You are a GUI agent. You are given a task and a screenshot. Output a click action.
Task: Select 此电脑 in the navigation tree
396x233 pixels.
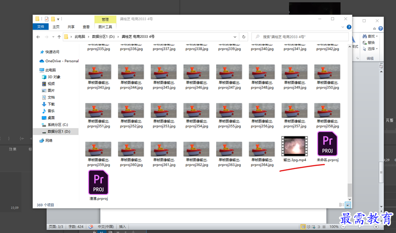tap(51, 70)
